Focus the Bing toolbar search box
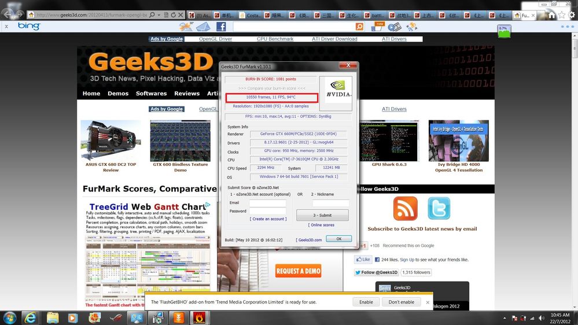The height and width of the screenshot is (325, 578). tap(294, 27)
